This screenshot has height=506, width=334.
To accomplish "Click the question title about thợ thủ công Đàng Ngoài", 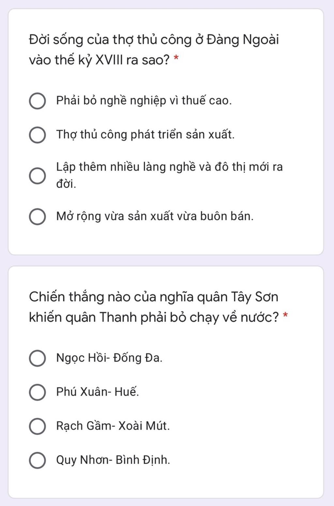I will 154,50.
